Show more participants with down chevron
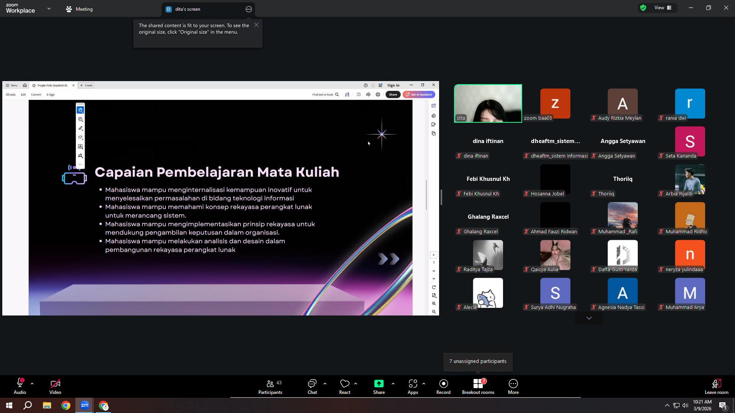735x413 pixels. click(x=589, y=318)
